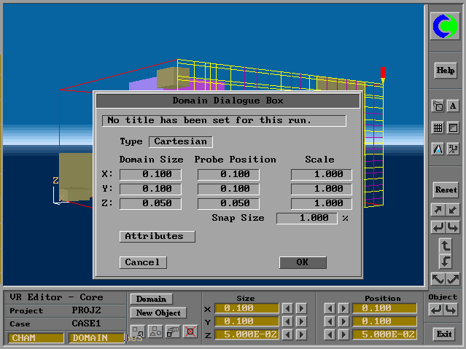Click the New Object button
This screenshot has height=349, width=466.
tap(157, 313)
